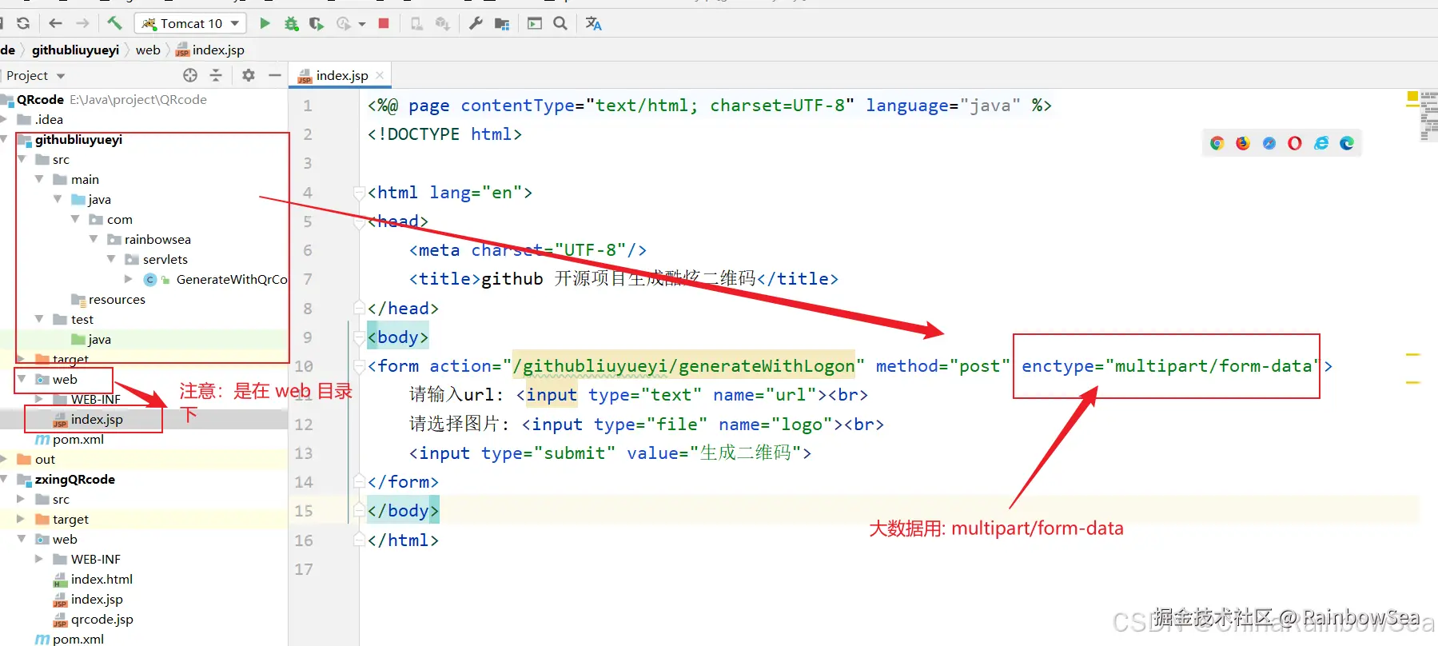Open preview in Edge browser icon
The height and width of the screenshot is (646, 1438).
click(x=1347, y=143)
